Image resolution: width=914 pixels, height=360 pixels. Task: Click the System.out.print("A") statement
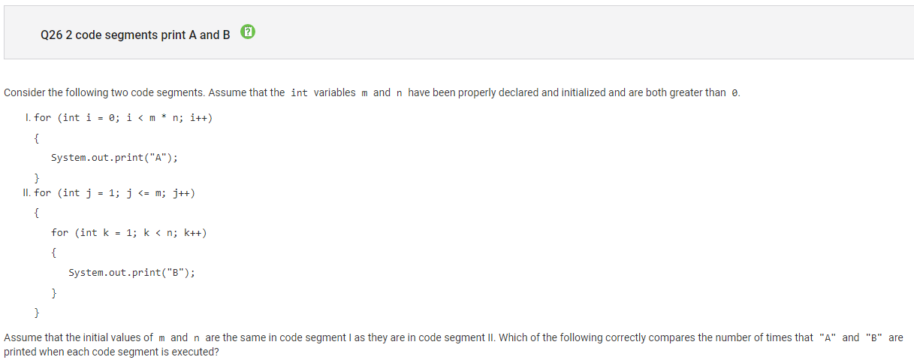(114, 157)
